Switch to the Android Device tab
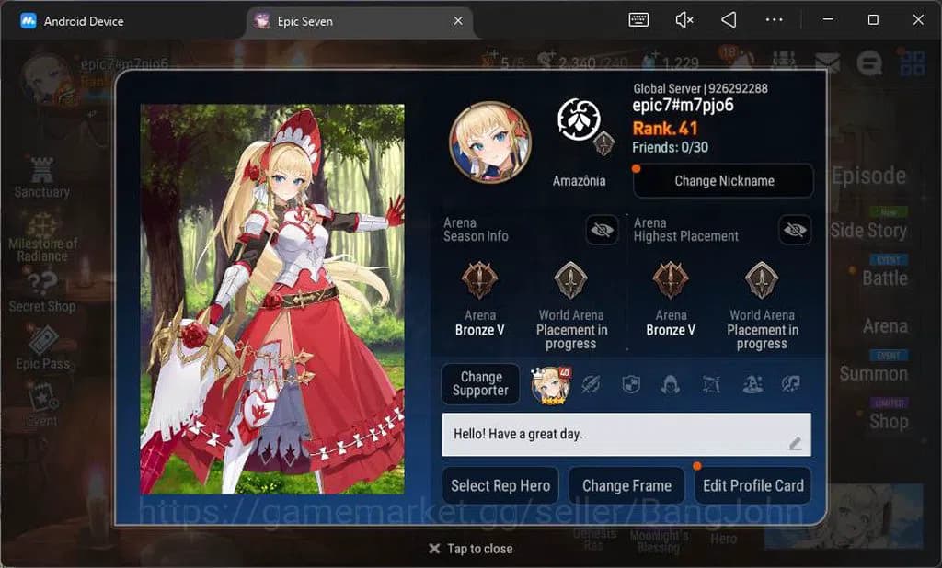Screen dimensions: 942x568 pos(72,21)
